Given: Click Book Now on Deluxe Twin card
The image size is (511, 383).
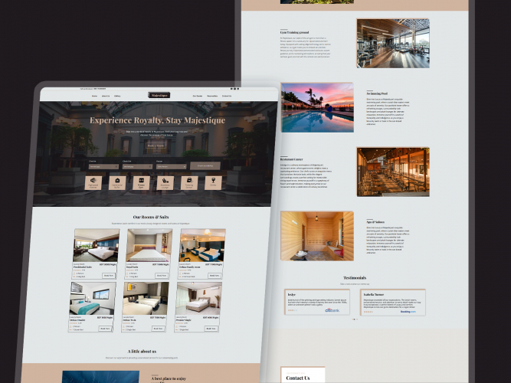Looking at the screenshot, I should 158,329.
